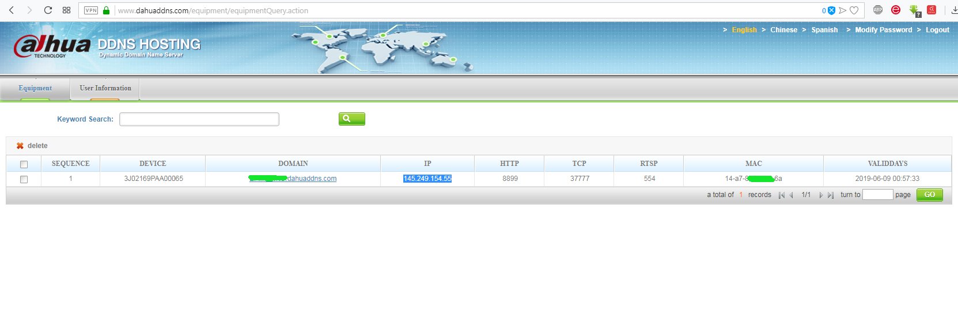This screenshot has width=958, height=329.
Task: Switch language to Spanish
Action: point(824,30)
